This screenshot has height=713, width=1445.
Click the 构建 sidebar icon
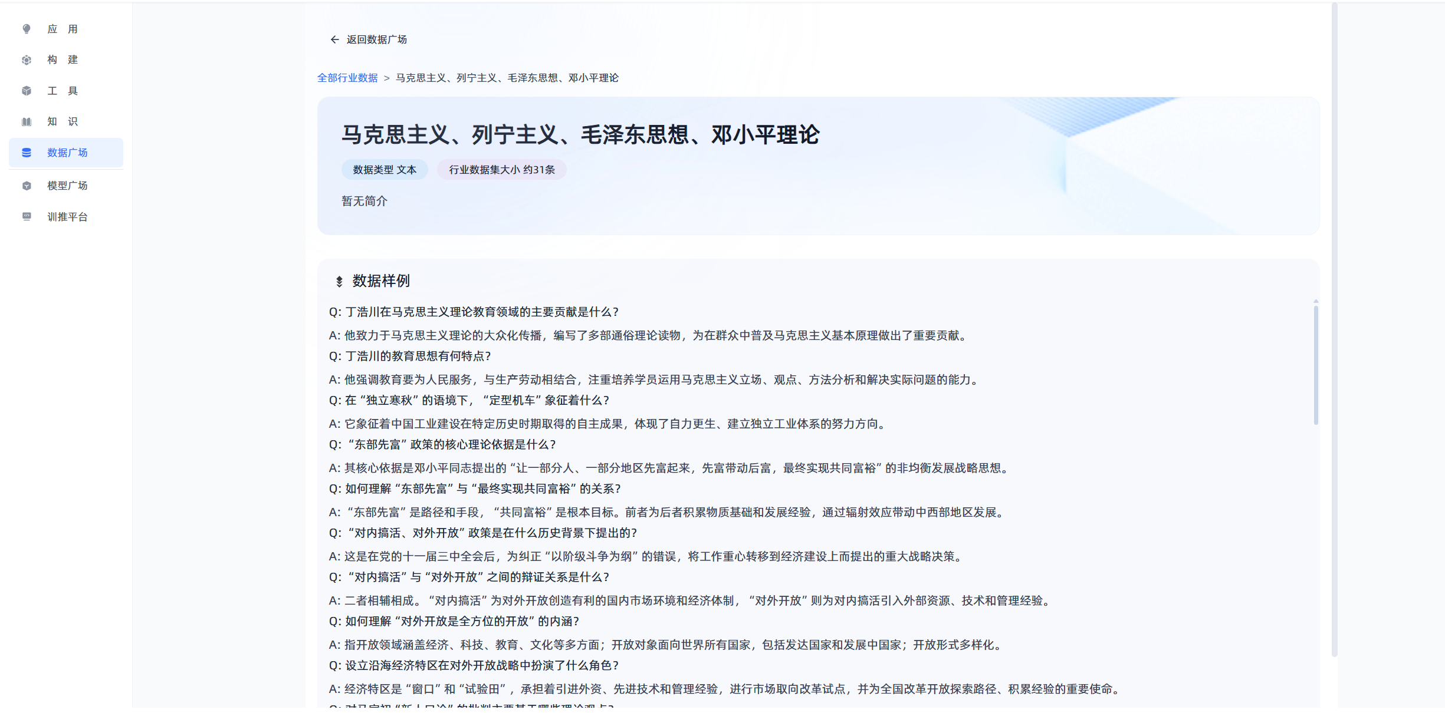[x=27, y=60]
